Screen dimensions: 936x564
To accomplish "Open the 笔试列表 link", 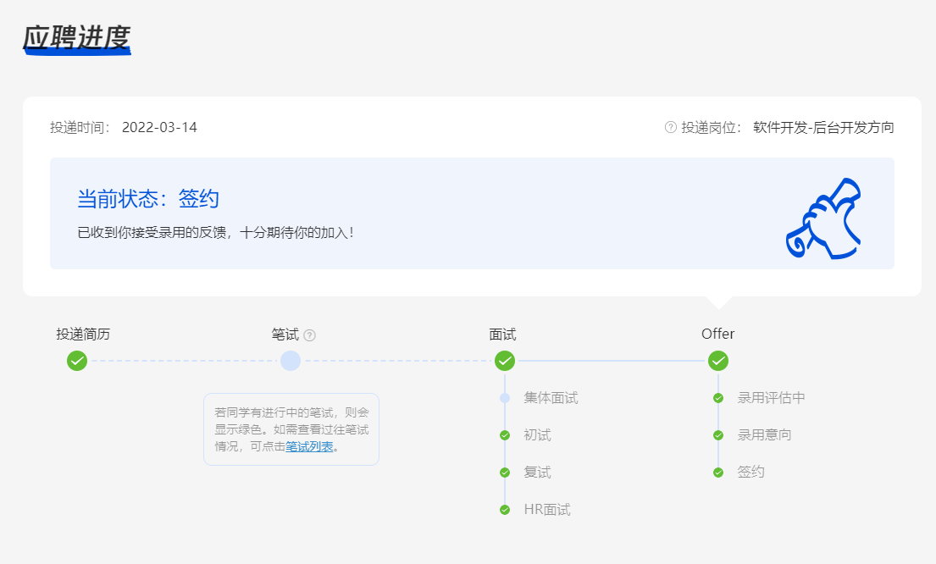I will click(309, 446).
